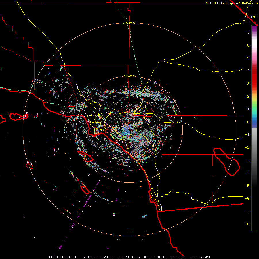259x259 pixels.
Task: Click the [dB] unit label
Action: pyautogui.click(x=246, y=20)
